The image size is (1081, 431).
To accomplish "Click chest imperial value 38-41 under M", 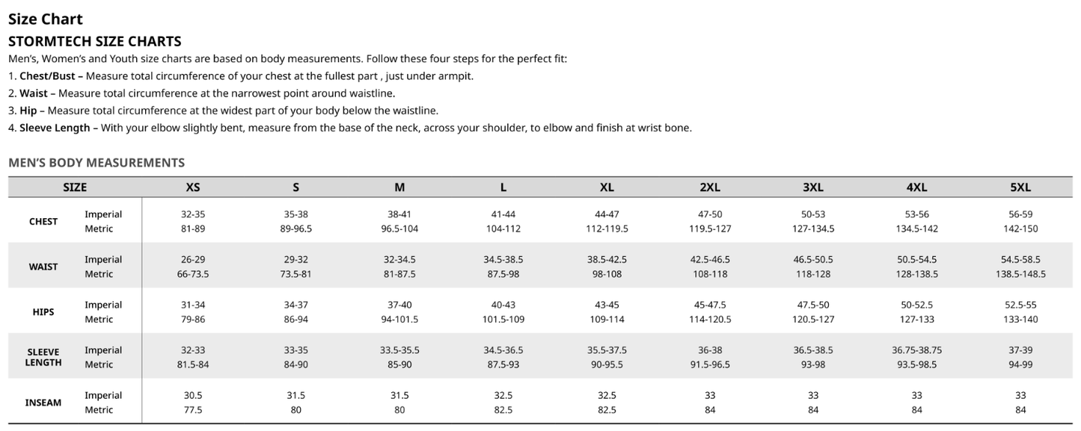I will click(399, 214).
